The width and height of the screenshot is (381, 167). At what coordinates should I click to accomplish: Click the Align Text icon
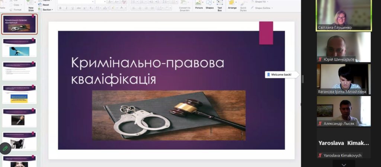pyautogui.click(x=169, y=8)
